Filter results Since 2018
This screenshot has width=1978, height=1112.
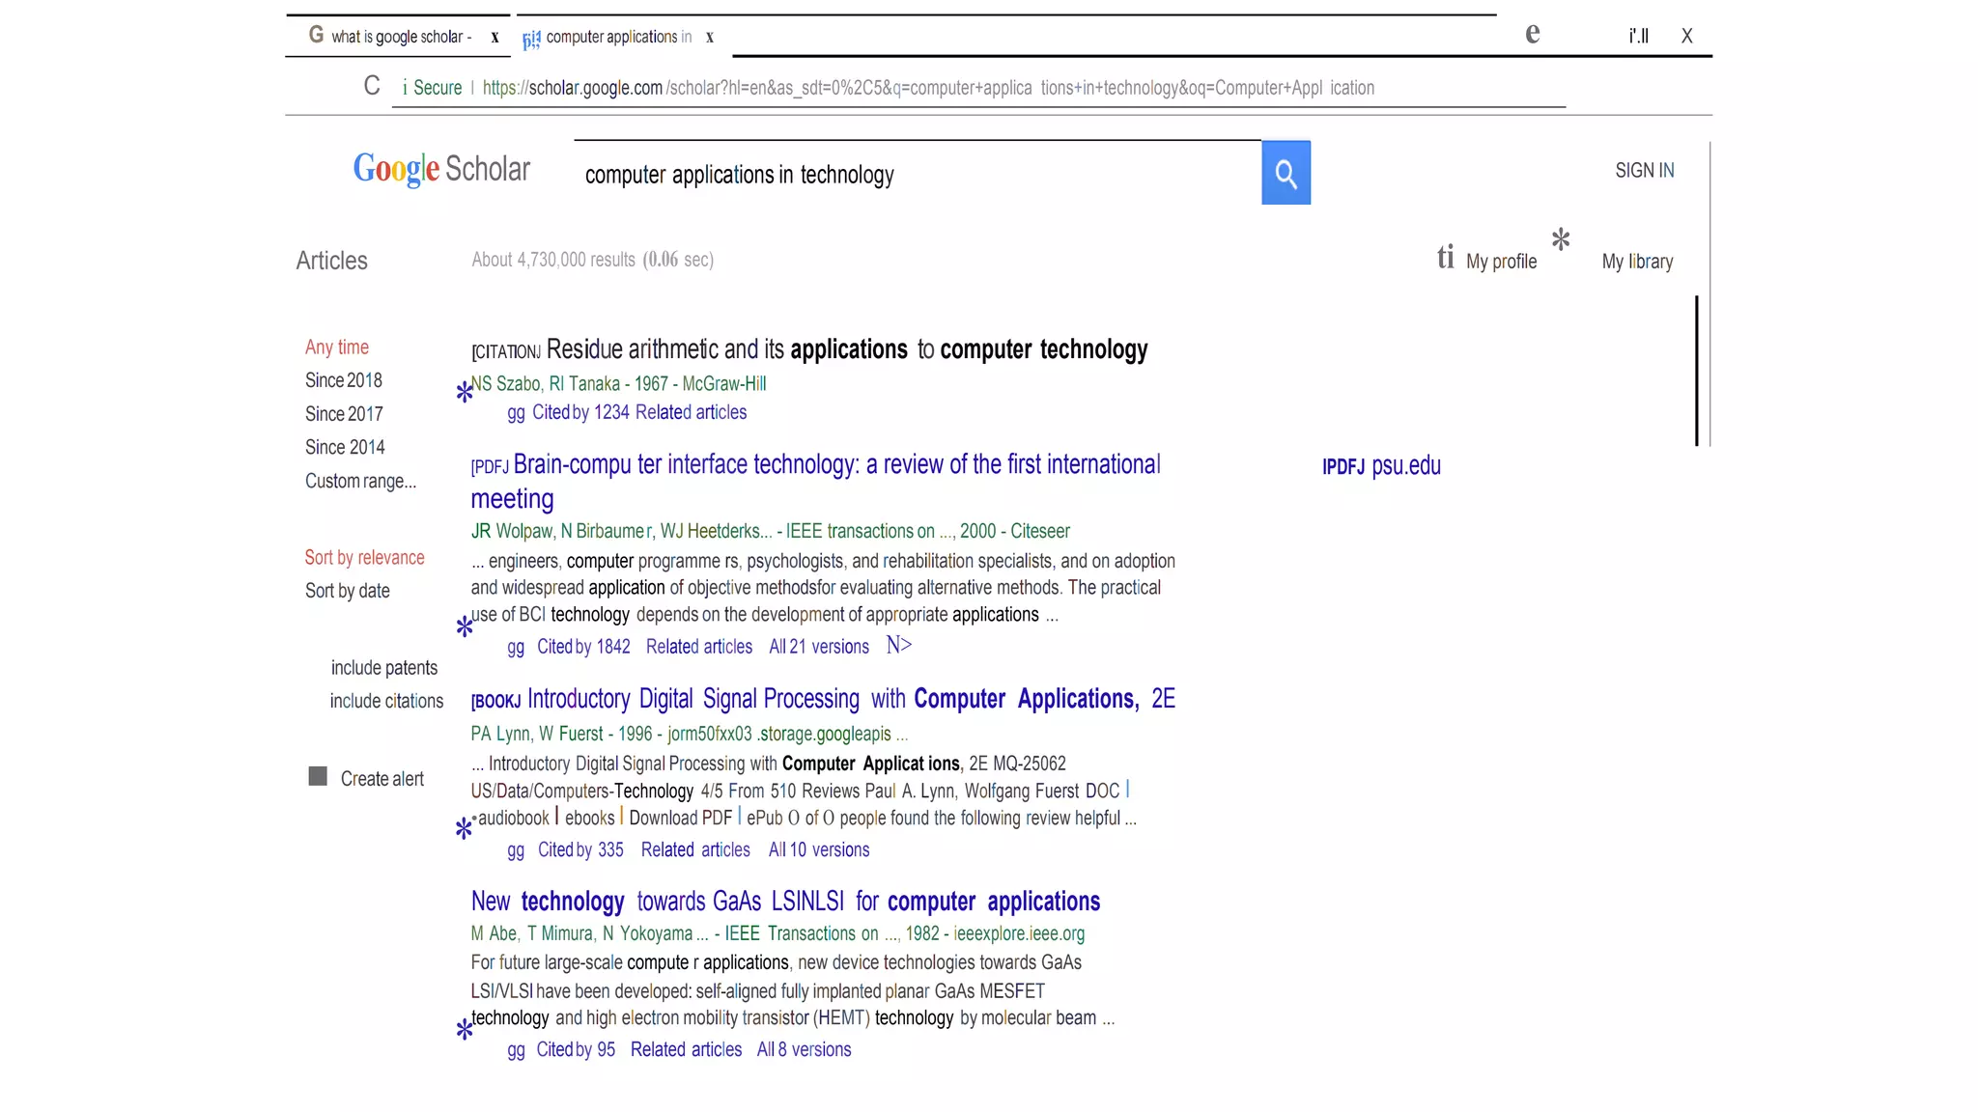344,380
